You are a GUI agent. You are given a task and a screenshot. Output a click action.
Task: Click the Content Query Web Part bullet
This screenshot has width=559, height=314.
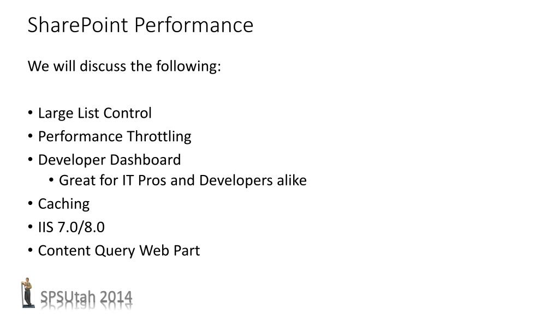coord(118,251)
